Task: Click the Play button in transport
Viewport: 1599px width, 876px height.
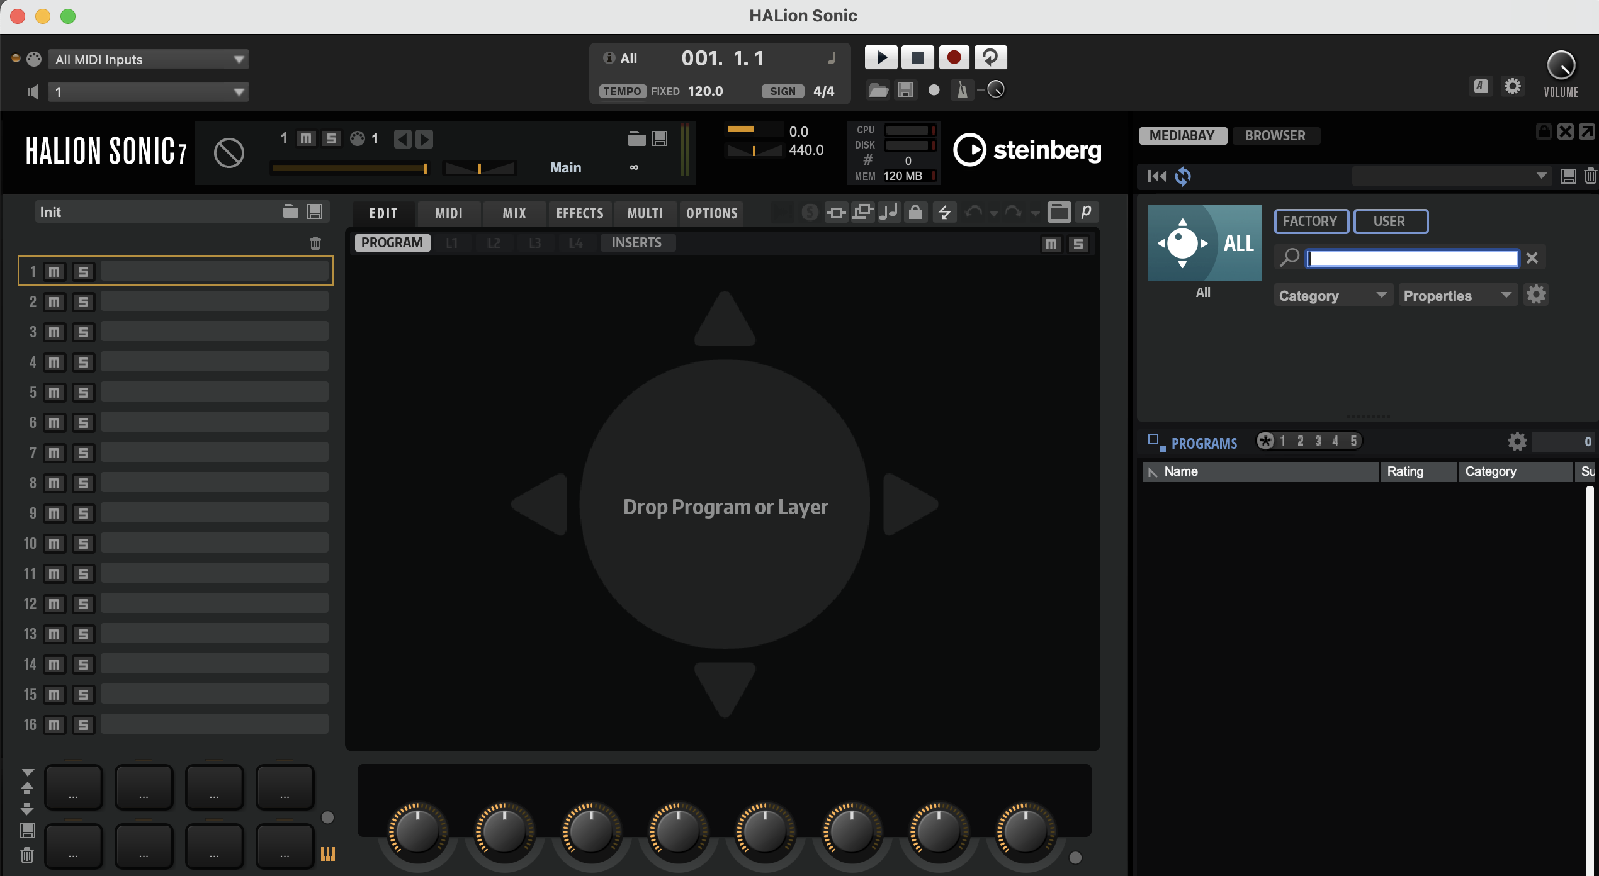Action: pyautogui.click(x=881, y=58)
